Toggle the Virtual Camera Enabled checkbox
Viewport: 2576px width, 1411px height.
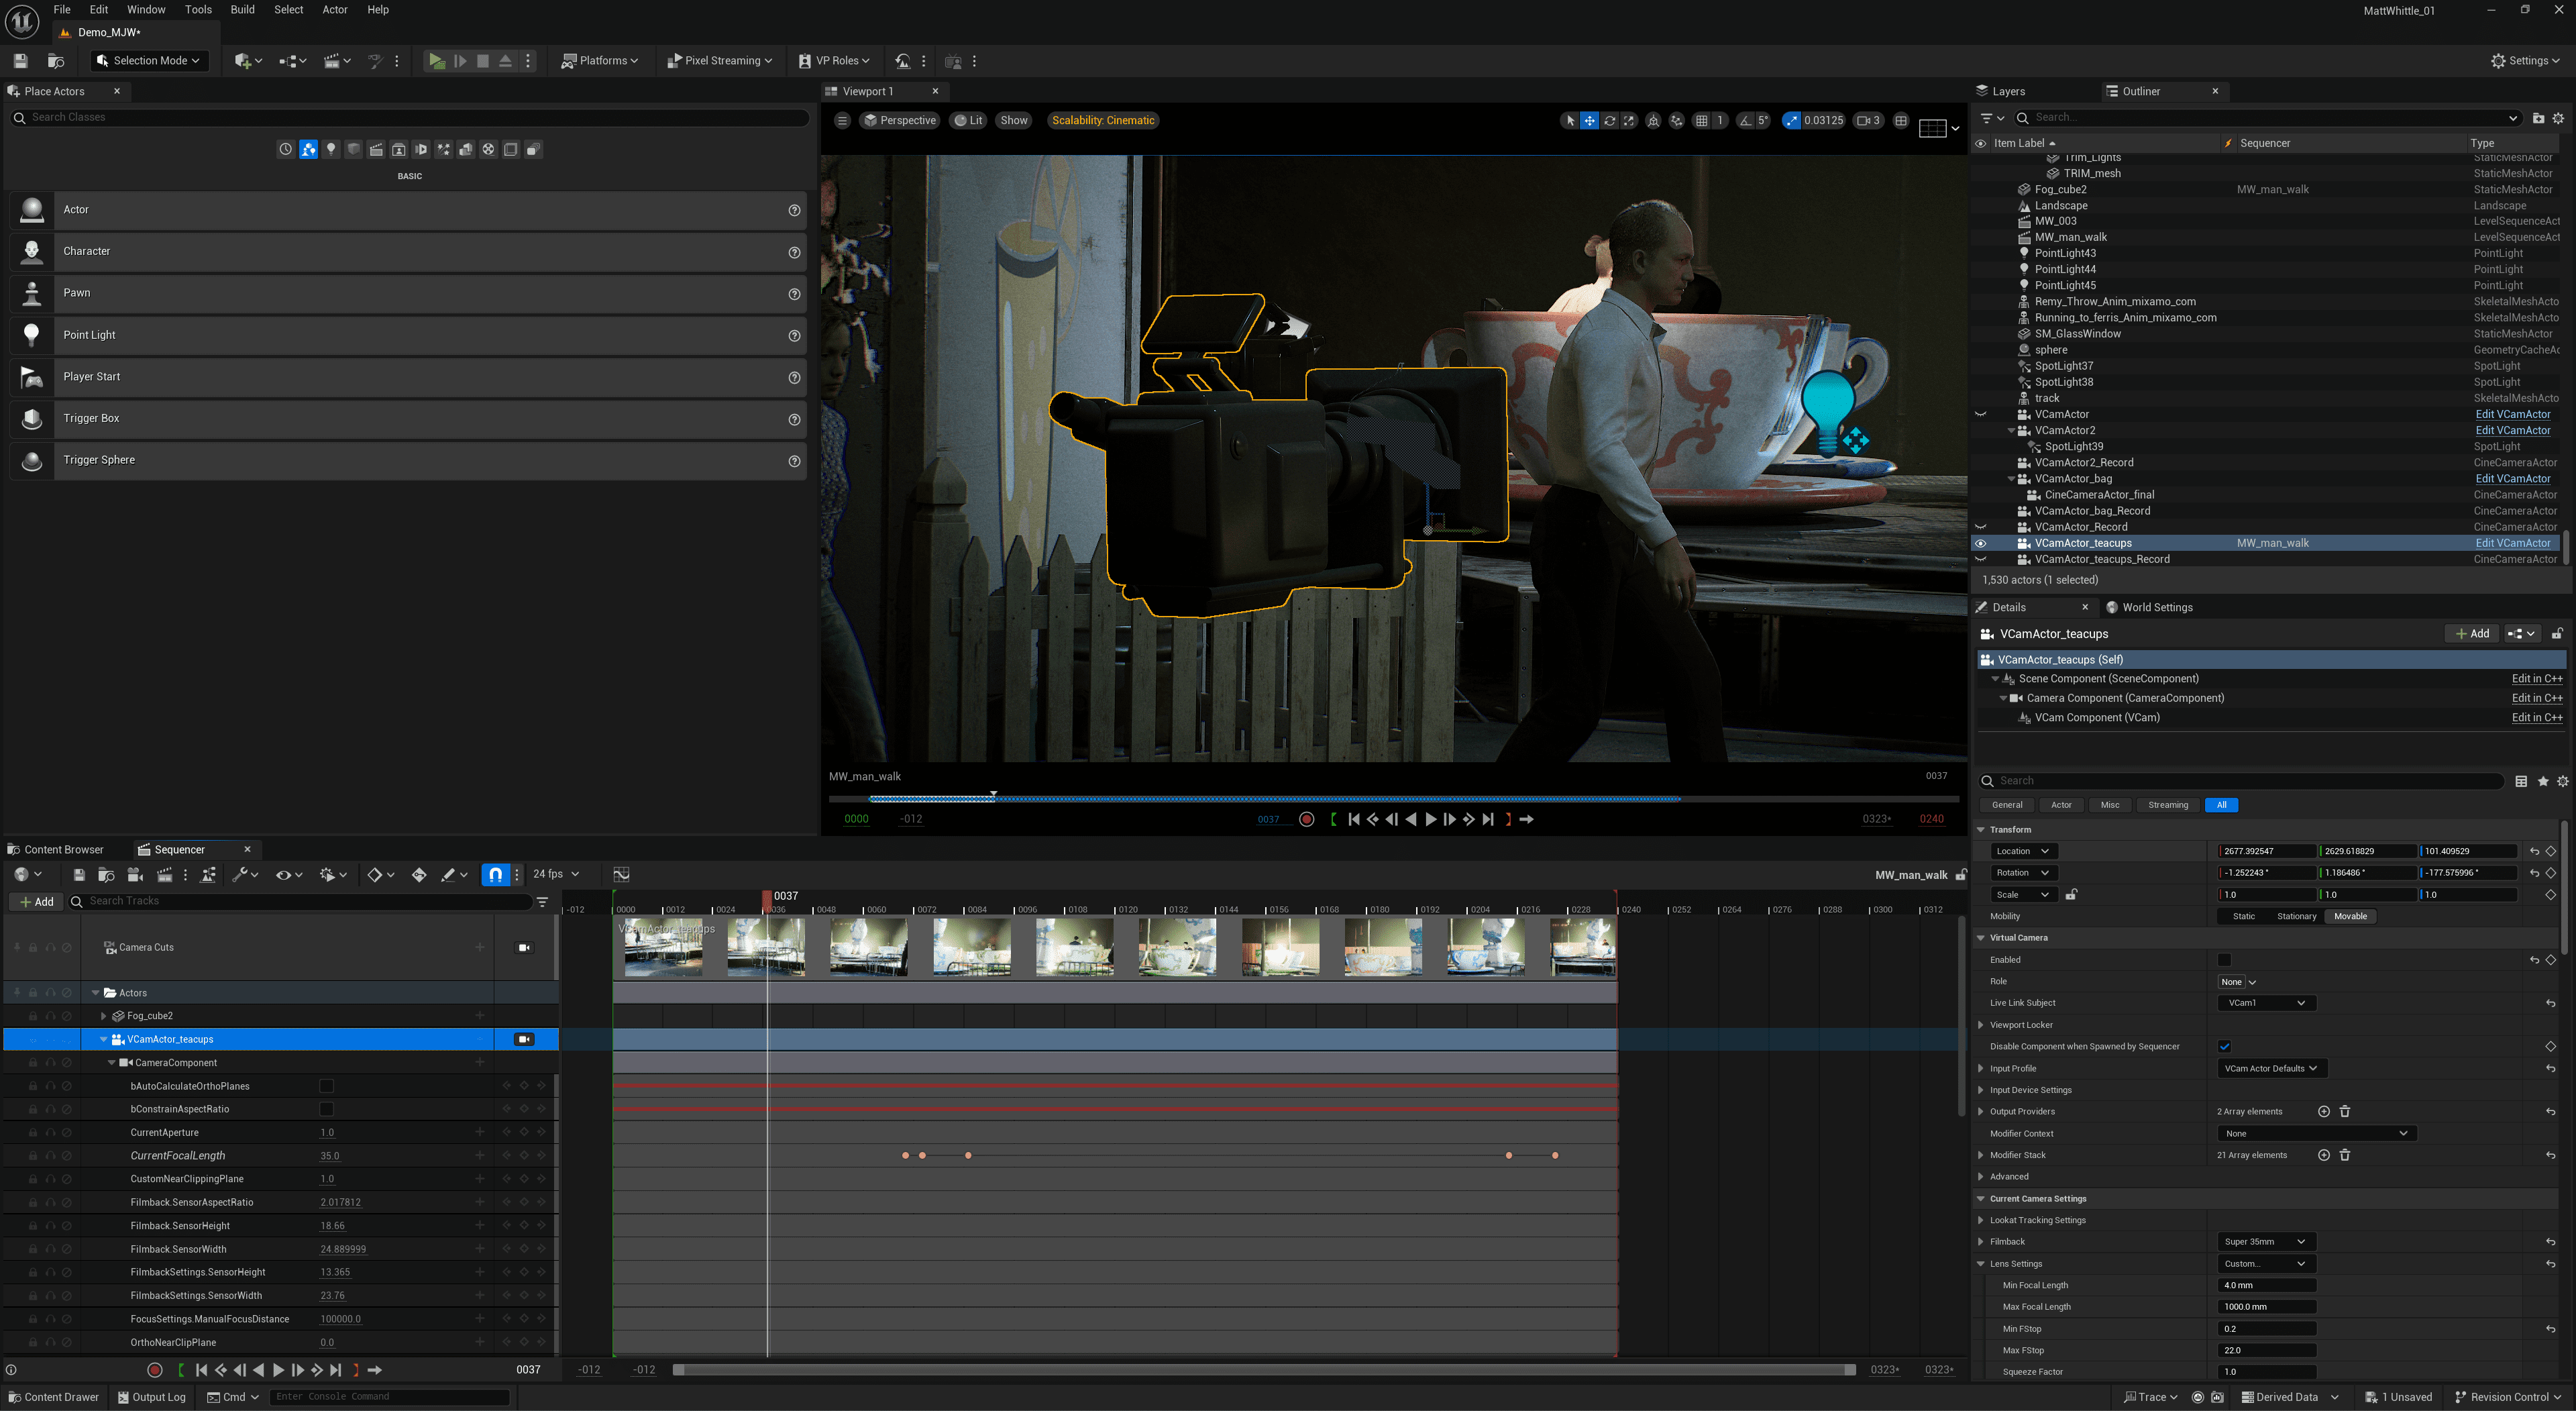pos(2224,960)
